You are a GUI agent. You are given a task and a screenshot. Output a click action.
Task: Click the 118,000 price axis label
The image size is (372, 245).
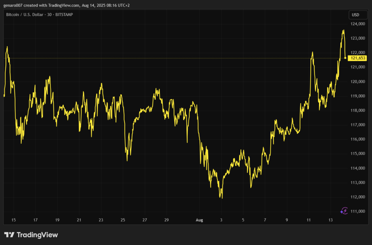(x=358, y=110)
